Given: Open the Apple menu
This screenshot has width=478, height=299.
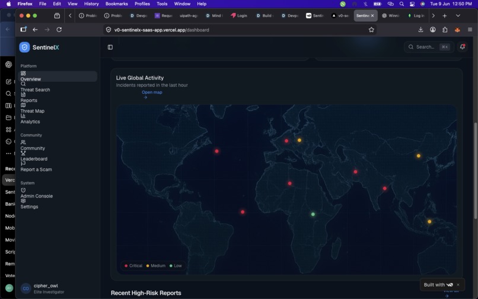Looking at the screenshot, I should coord(8,4).
